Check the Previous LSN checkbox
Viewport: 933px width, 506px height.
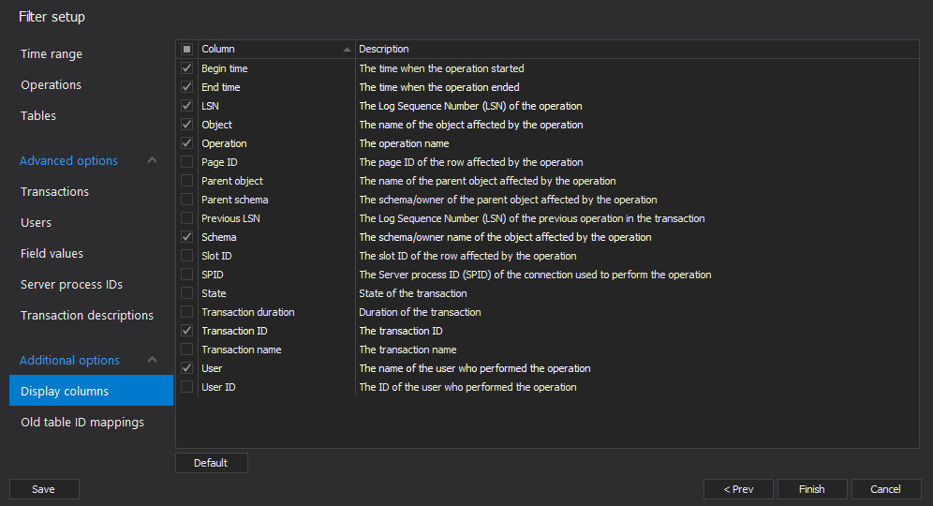coord(186,218)
